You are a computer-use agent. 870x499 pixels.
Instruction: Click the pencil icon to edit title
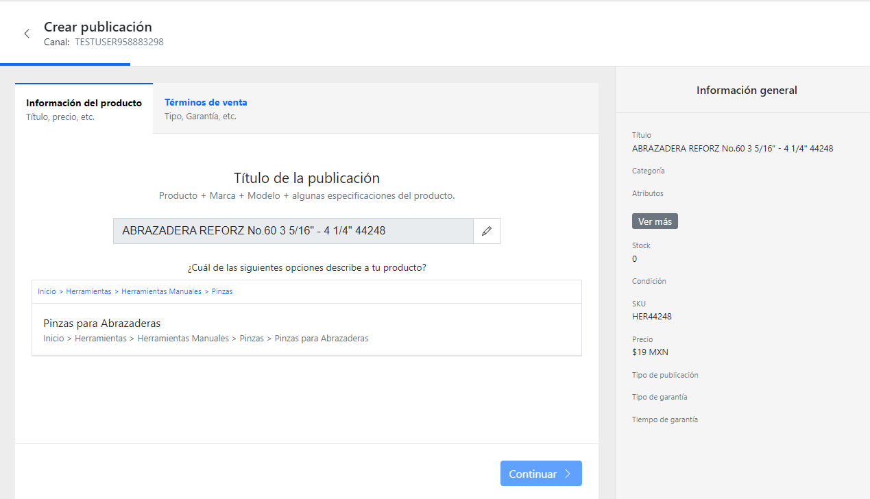487,231
